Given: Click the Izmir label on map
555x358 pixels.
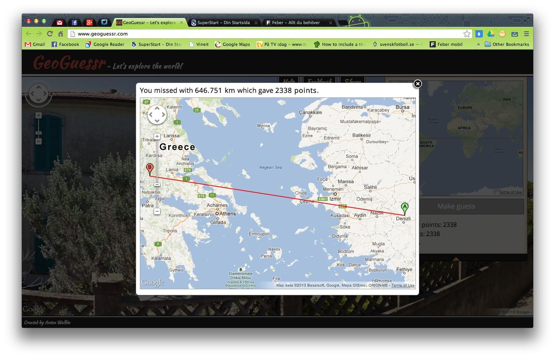Looking at the screenshot, I should (335, 199).
